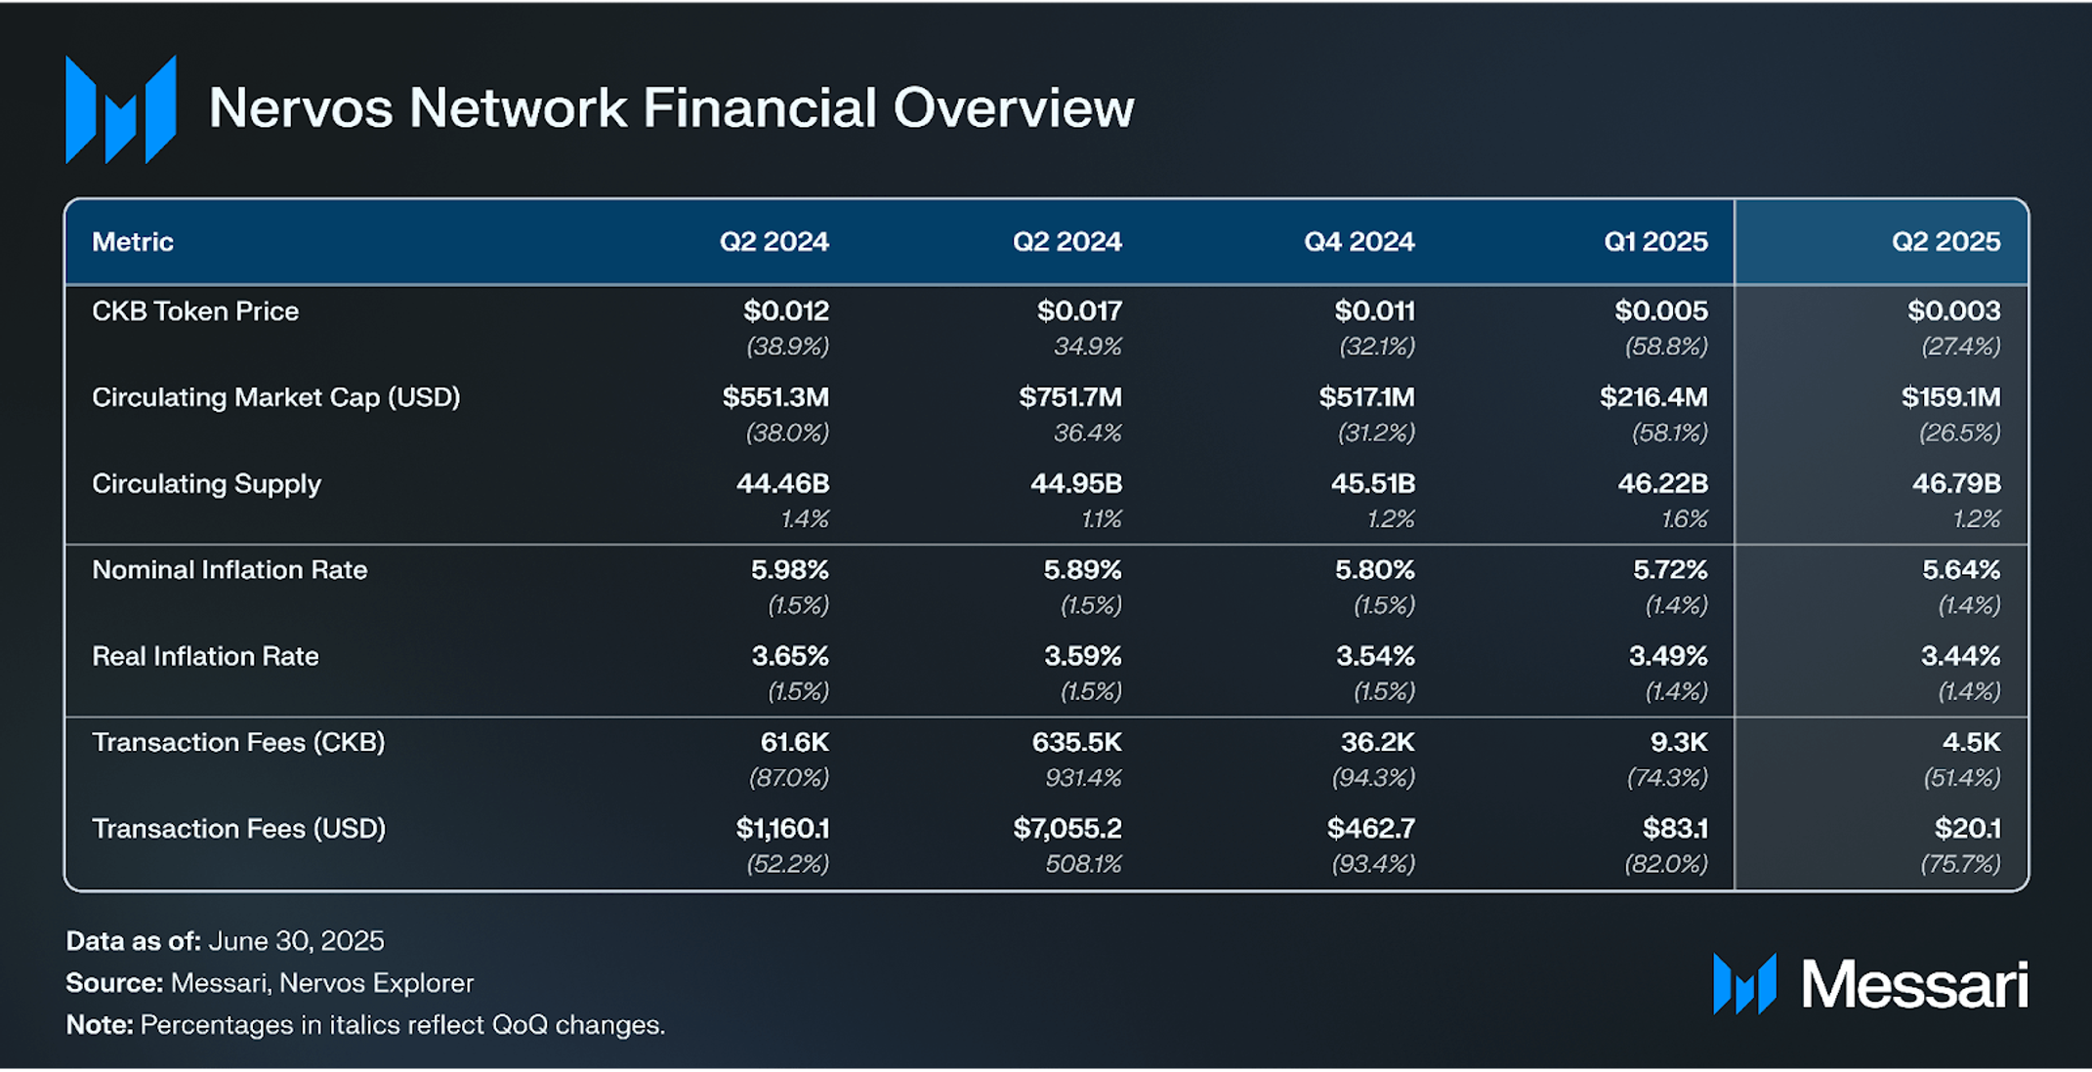Click the Metric column header
This screenshot has height=1072, width=2092.
[x=132, y=241]
